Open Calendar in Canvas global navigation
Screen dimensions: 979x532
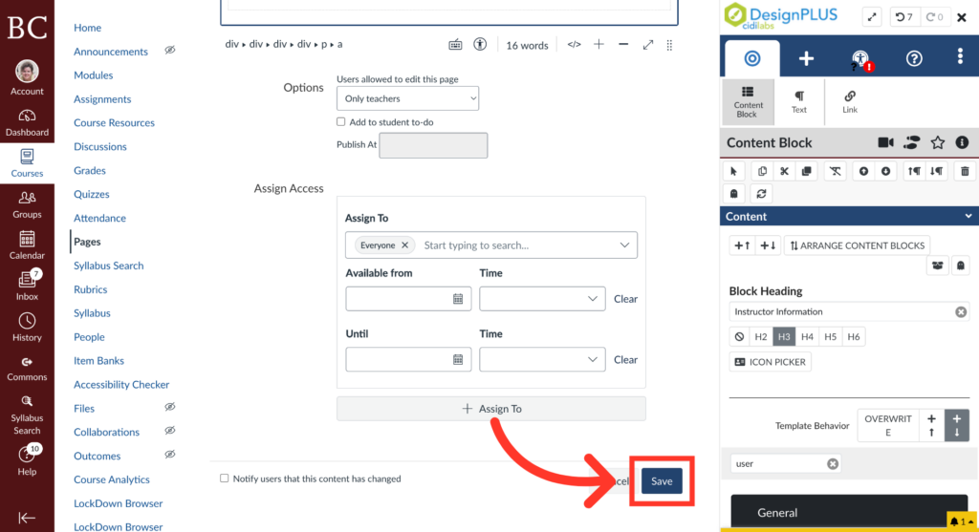27,245
